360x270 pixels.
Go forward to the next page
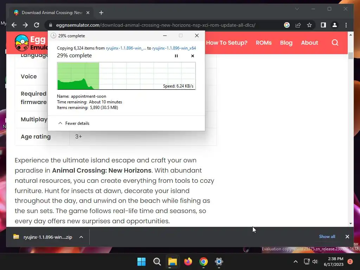(x=25, y=25)
